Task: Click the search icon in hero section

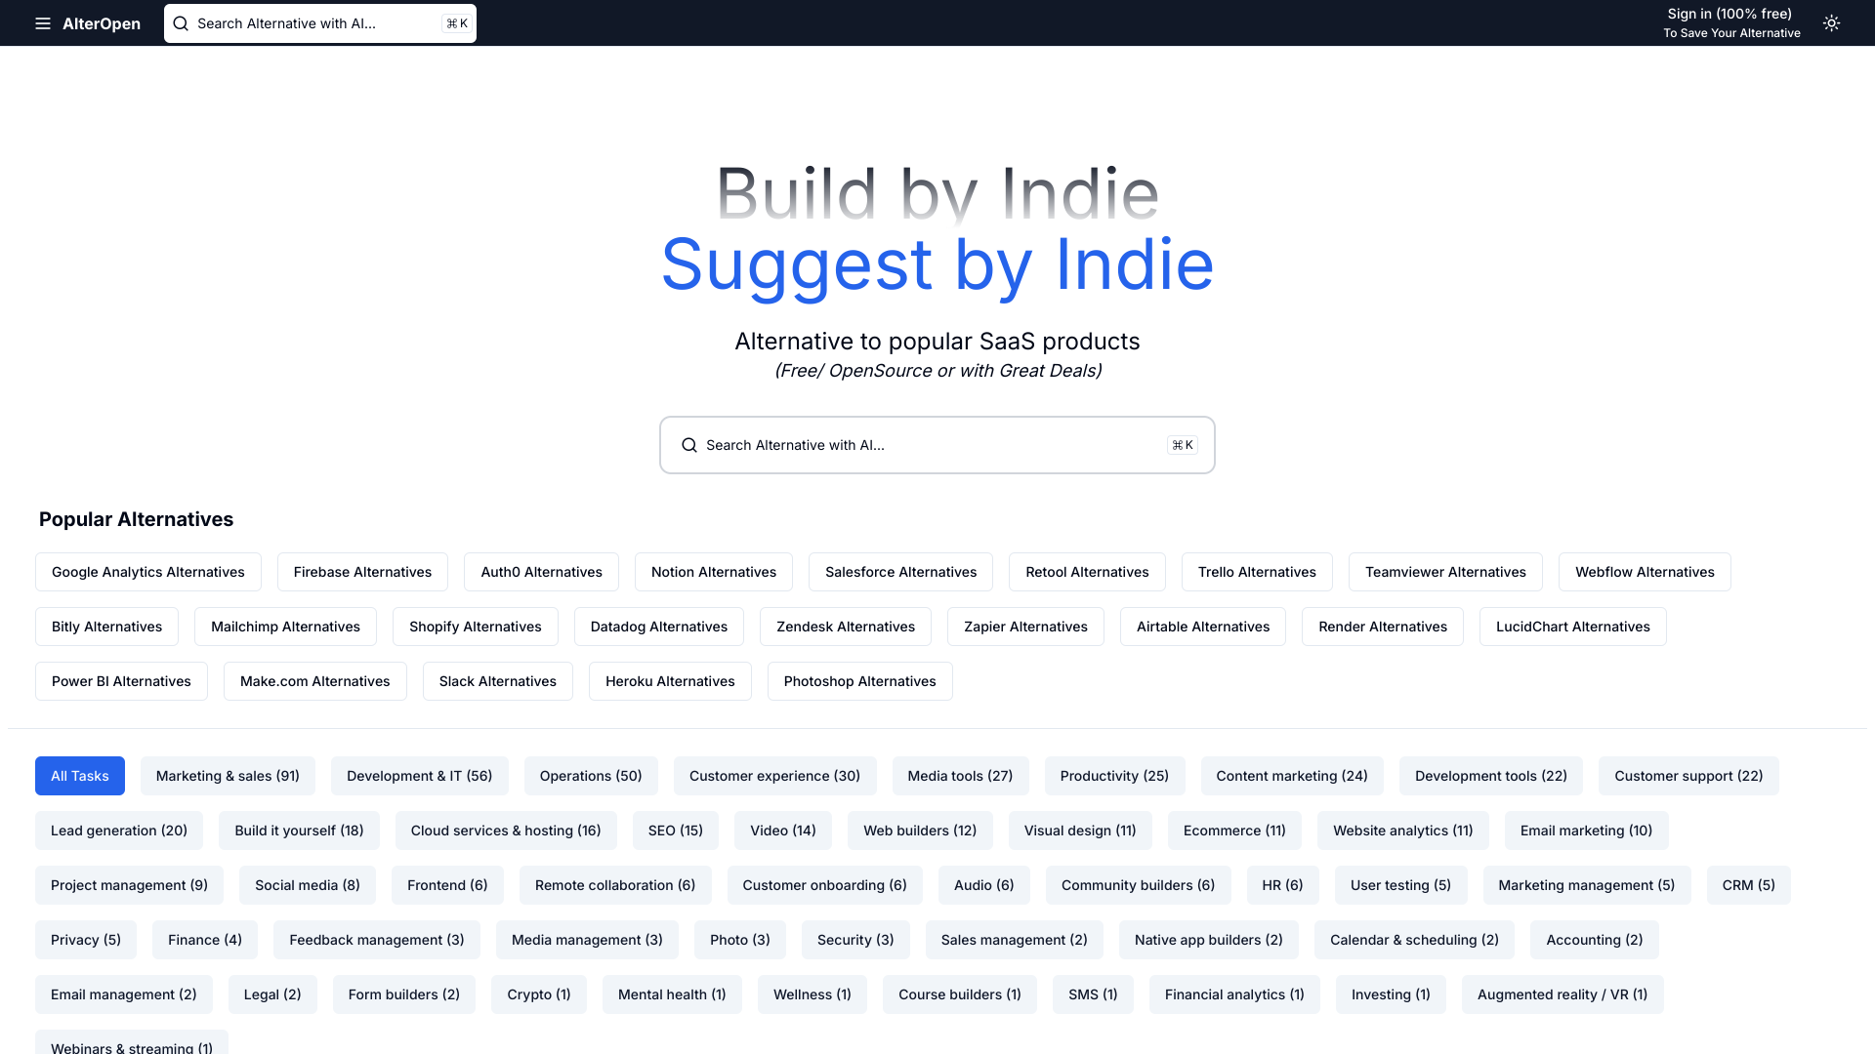Action: pos(690,445)
